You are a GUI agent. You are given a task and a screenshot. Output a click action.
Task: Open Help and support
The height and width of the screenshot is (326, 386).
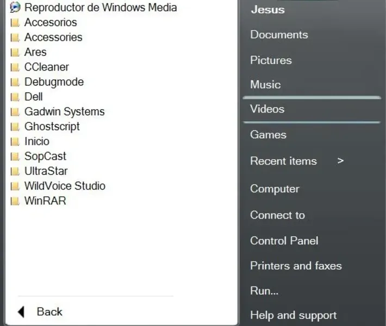pyautogui.click(x=293, y=315)
